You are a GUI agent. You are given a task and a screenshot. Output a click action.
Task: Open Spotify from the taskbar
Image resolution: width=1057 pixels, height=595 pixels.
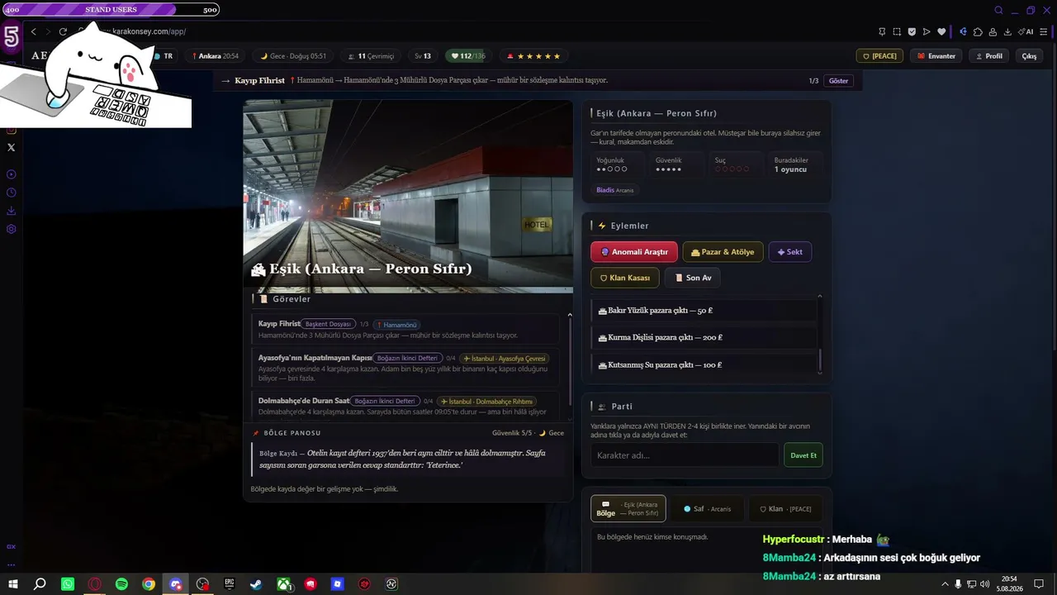pyautogui.click(x=121, y=584)
